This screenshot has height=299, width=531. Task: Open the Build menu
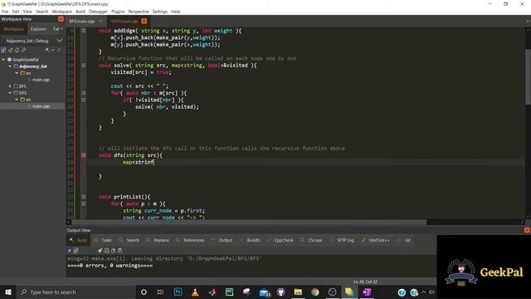pos(80,12)
